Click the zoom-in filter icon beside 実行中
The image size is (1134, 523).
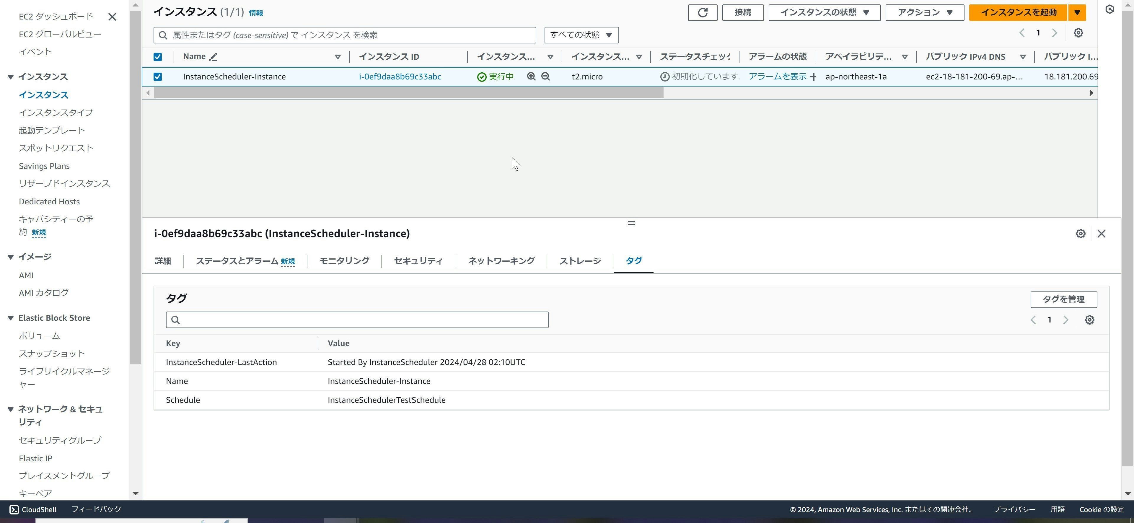[x=531, y=76]
